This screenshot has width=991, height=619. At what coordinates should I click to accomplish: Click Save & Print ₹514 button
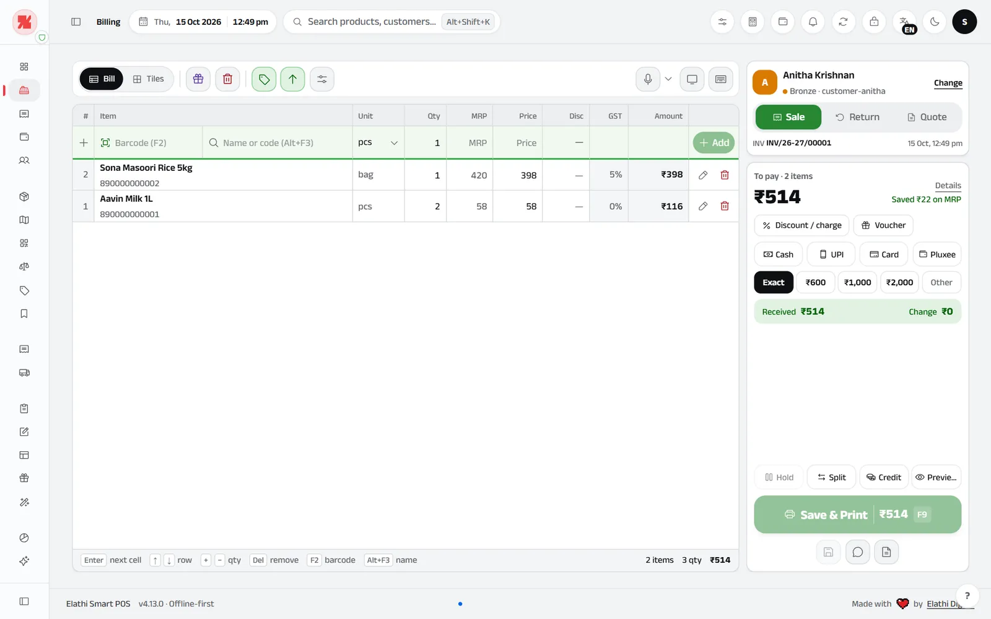pos(858,514)
